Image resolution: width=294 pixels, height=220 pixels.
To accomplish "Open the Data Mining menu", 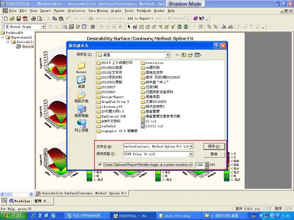I will click(98, 11).
